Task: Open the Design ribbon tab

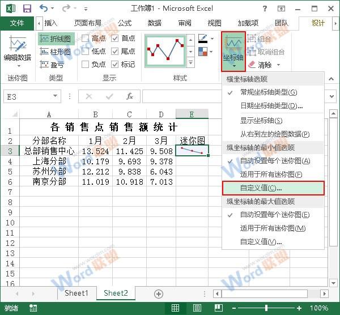Action: point(318,23)
